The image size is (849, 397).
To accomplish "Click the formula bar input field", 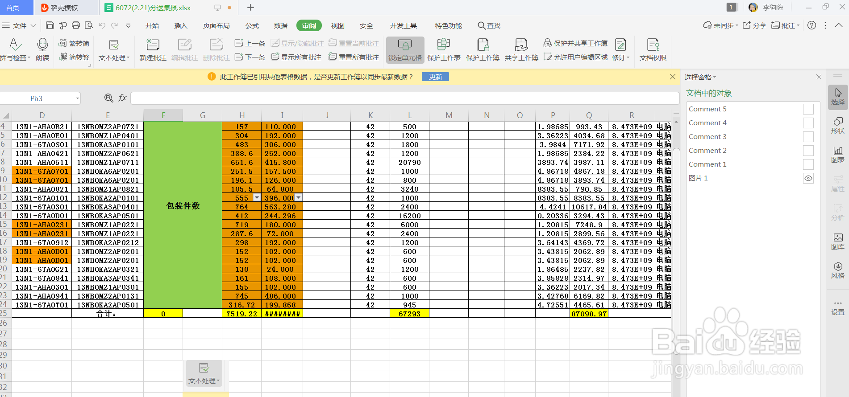I will tap(405, 98).
